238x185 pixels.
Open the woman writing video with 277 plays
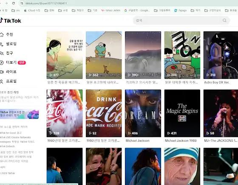pyautogui.click(x=65, y=55)
